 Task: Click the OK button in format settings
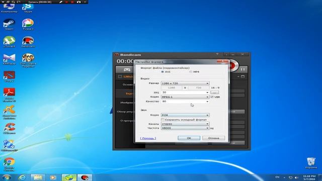pyautogui.click(x=189, y=138)
